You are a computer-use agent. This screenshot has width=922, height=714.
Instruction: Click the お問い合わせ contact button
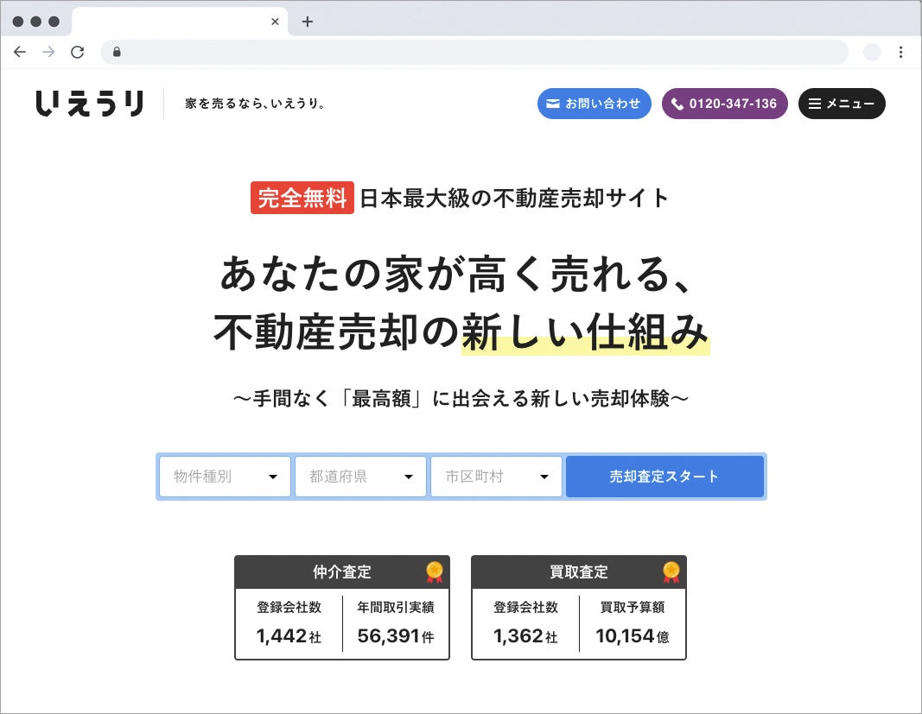coord(594,104)
